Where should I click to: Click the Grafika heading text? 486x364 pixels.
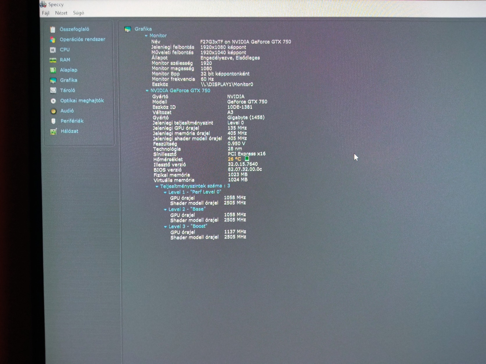pyautogui.click(x=143, y=29)
